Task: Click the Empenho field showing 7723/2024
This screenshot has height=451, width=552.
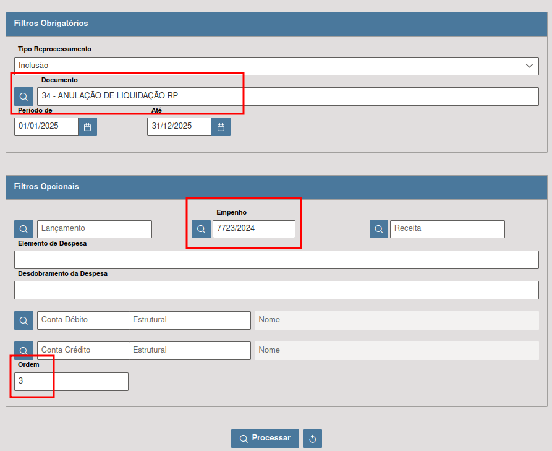Action: click(x=253, y=229)
